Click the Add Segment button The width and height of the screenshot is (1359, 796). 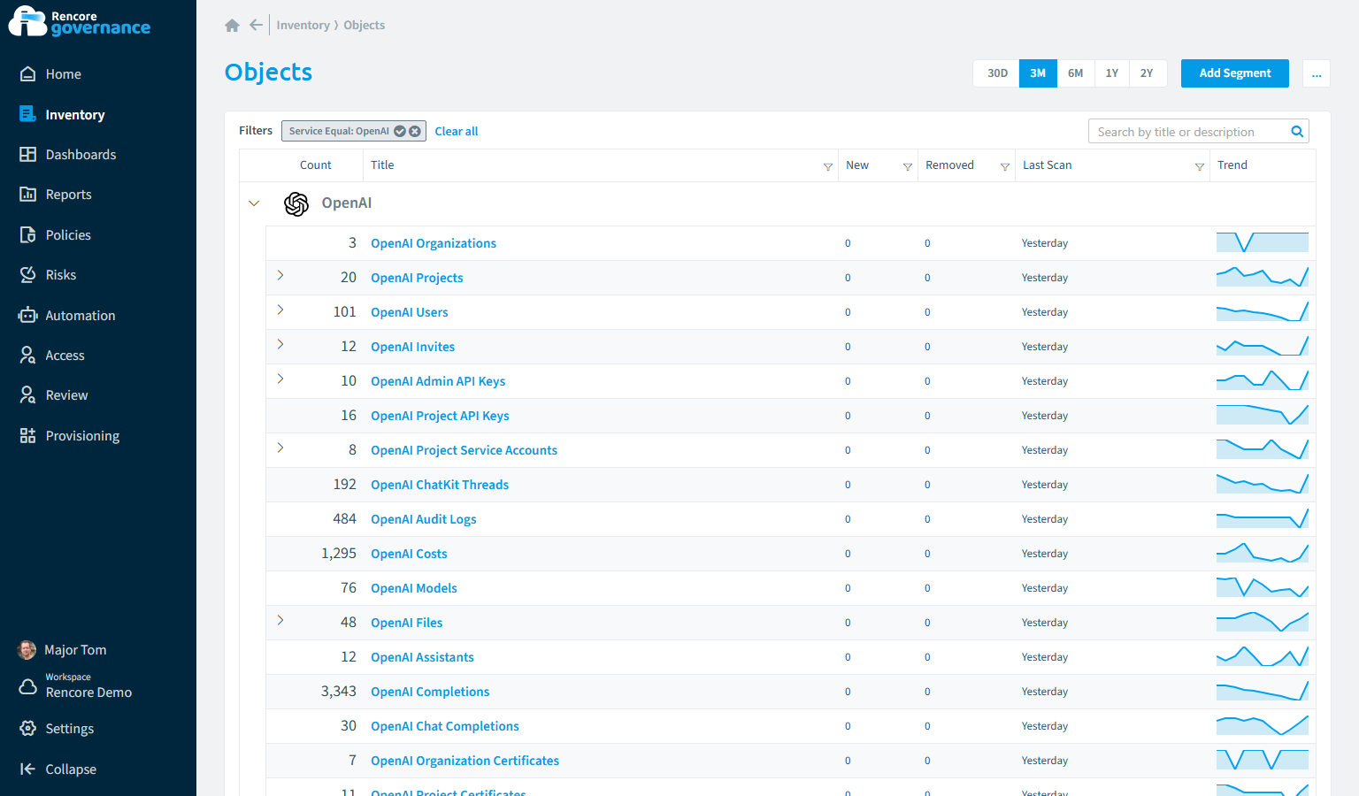[1235, 73]
